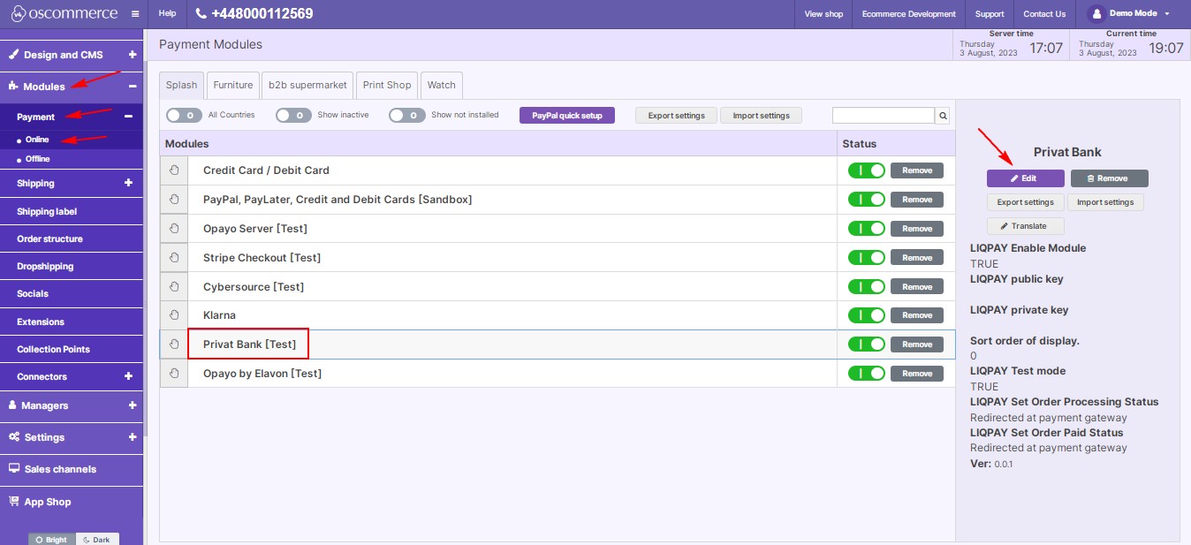
Task: Click the Demo Mode user avatar icon
Action: [1096, 14]
